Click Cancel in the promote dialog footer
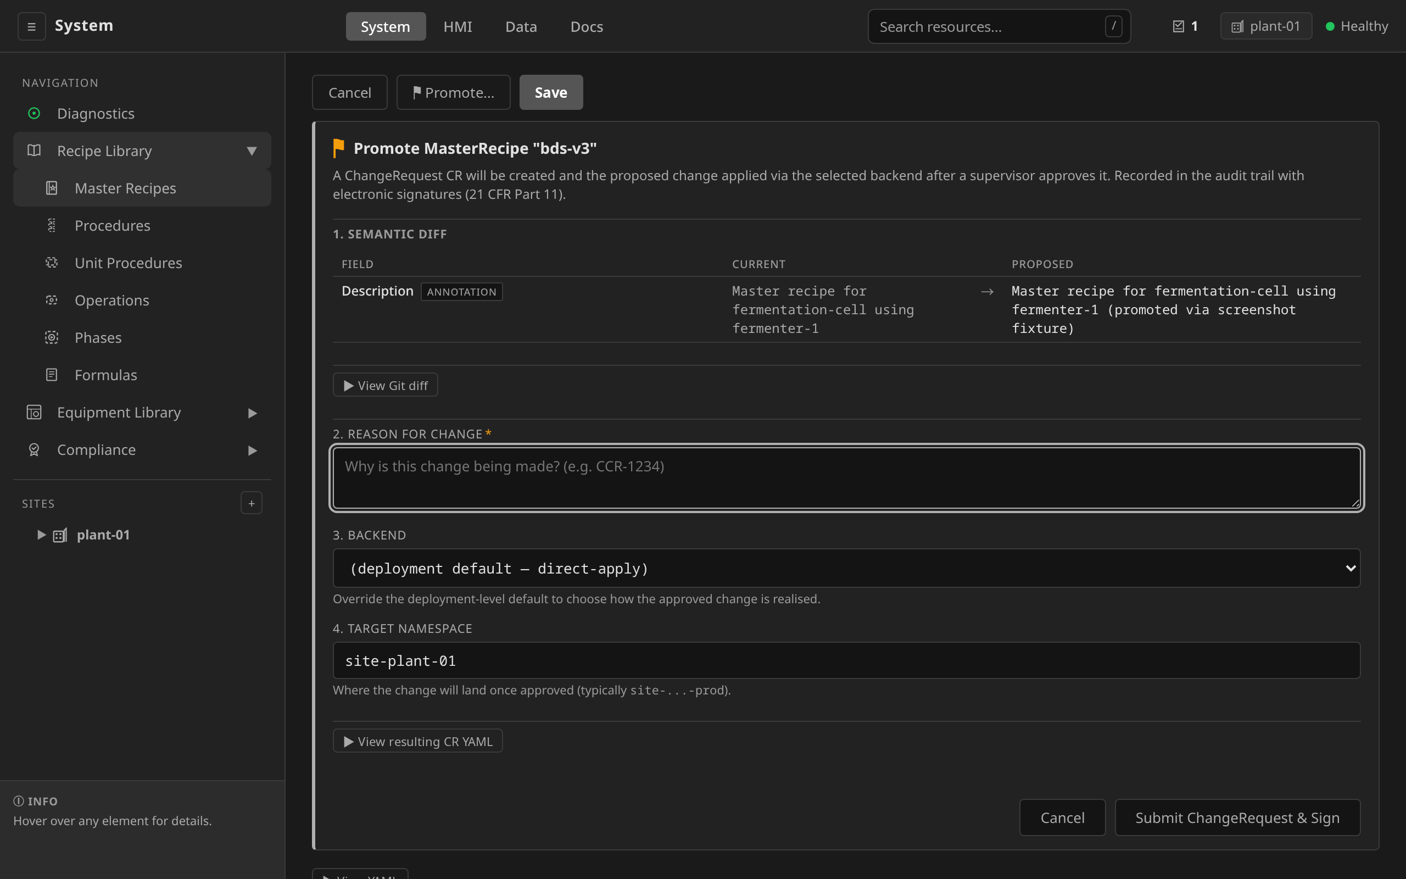The width and height of the screenshot is (1406, 879). 1062,817
